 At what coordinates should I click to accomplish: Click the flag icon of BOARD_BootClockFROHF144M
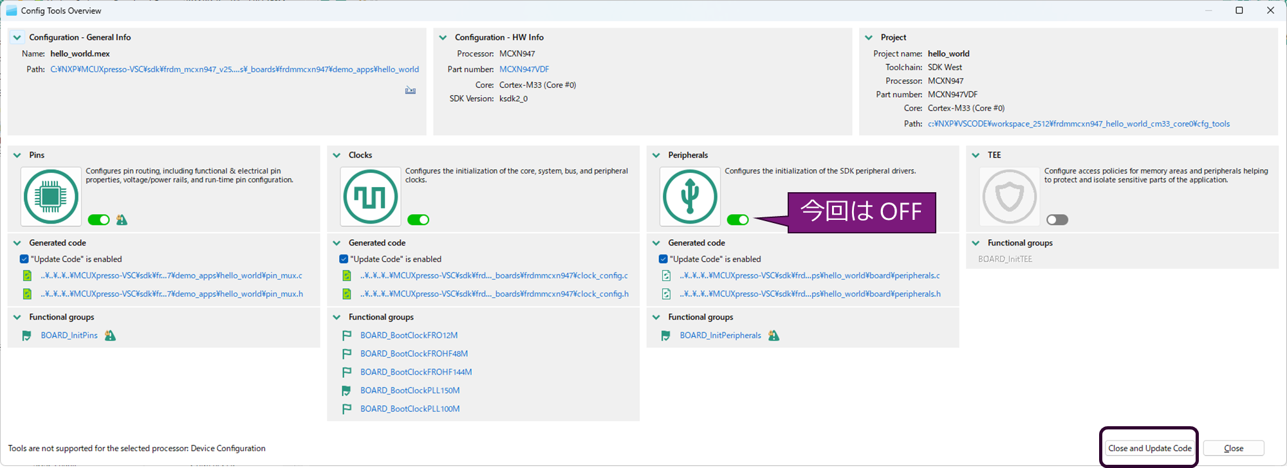(346, 372)
